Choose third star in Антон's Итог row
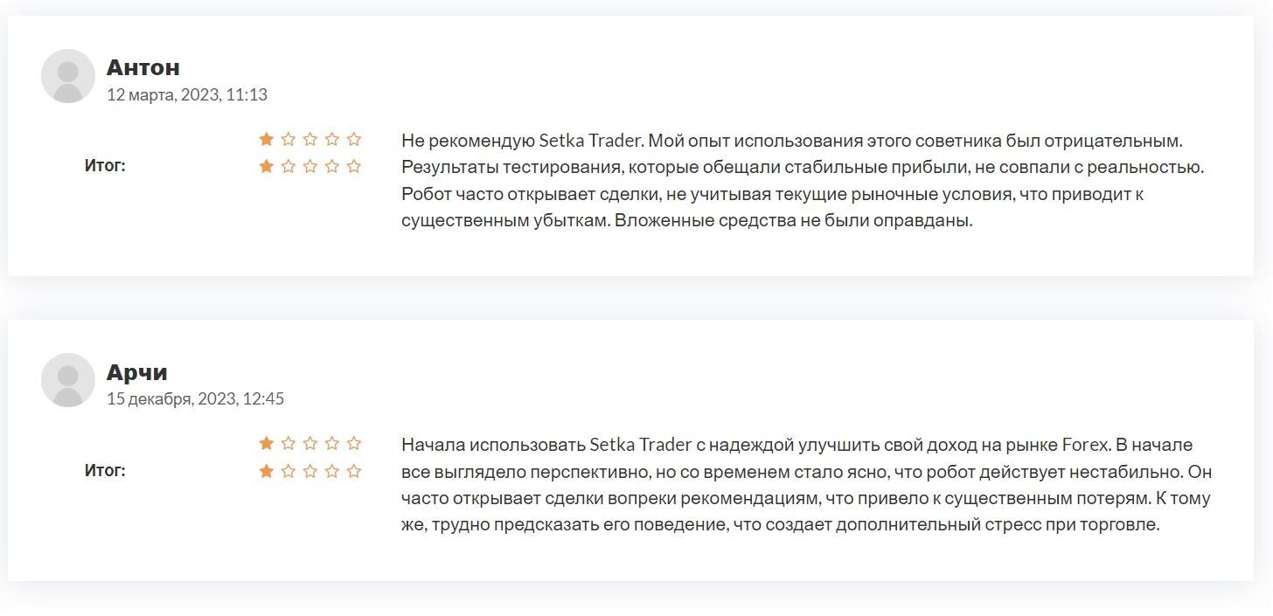 click(310, 166)
